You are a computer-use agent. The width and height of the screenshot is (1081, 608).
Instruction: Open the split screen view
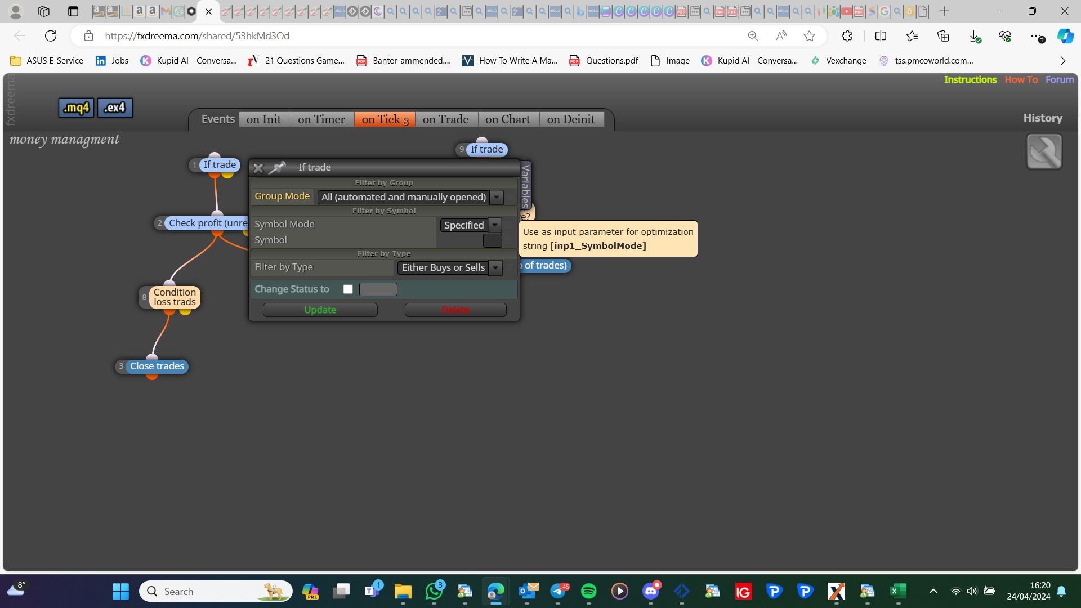[881, 36]
